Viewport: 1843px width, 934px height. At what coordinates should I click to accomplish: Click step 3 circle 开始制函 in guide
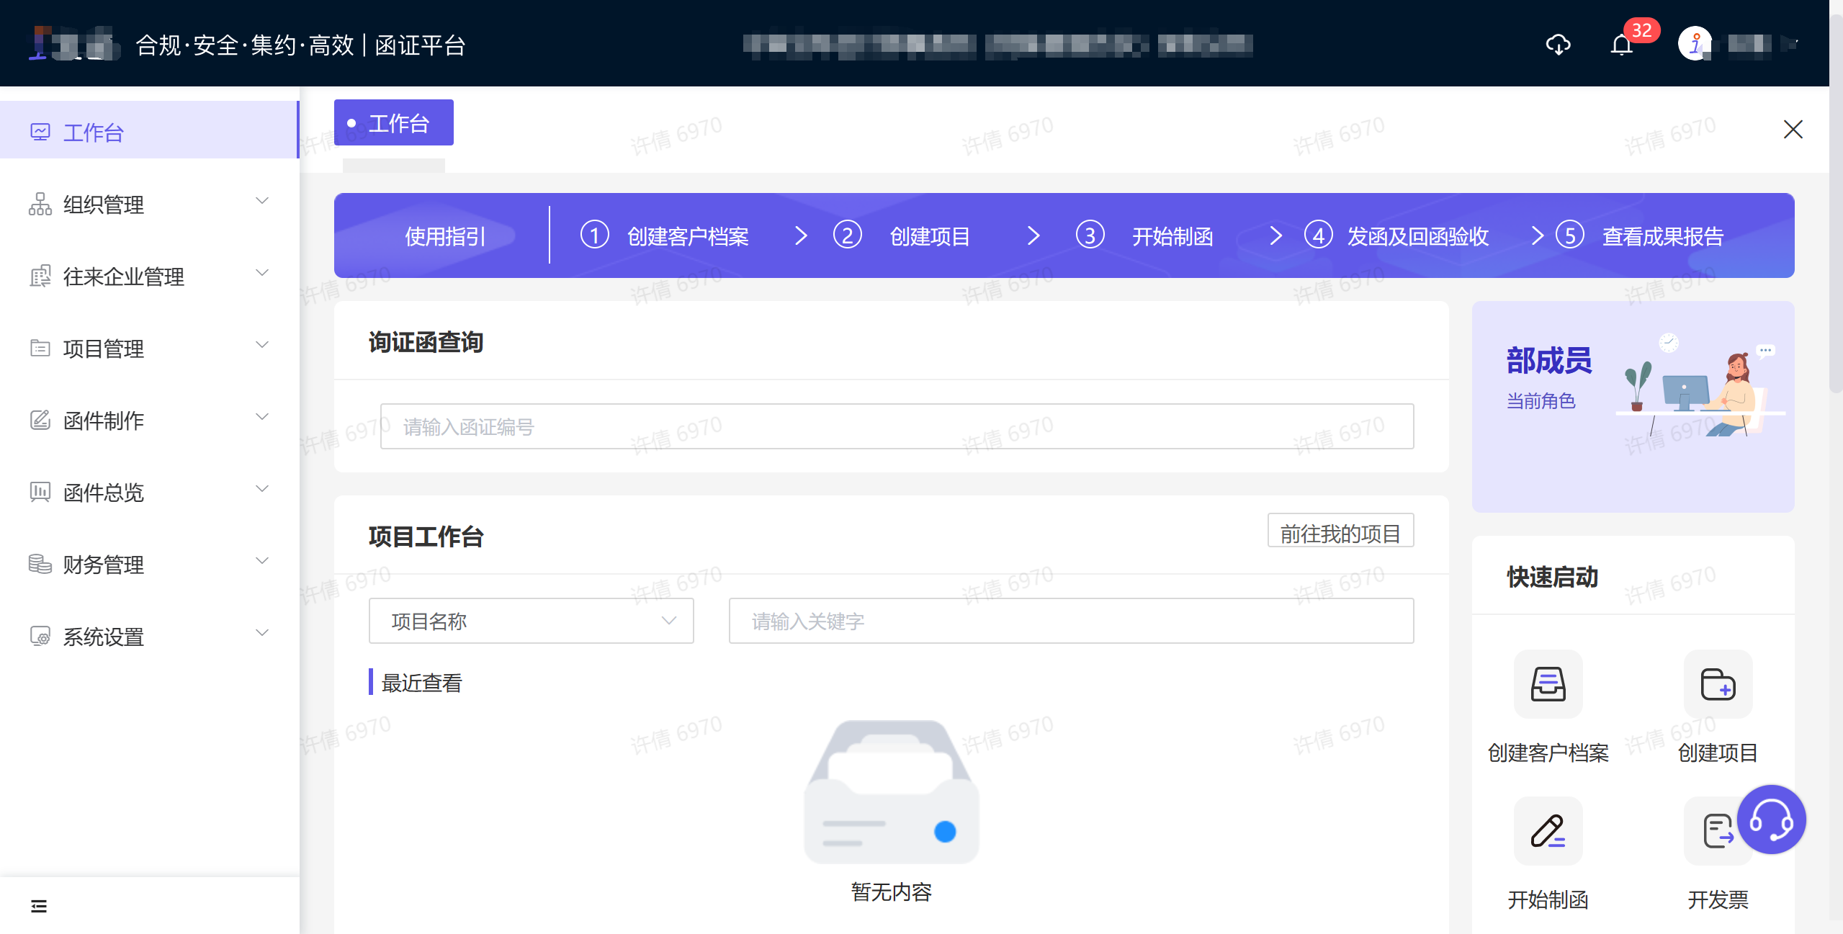pos(1090,235)
